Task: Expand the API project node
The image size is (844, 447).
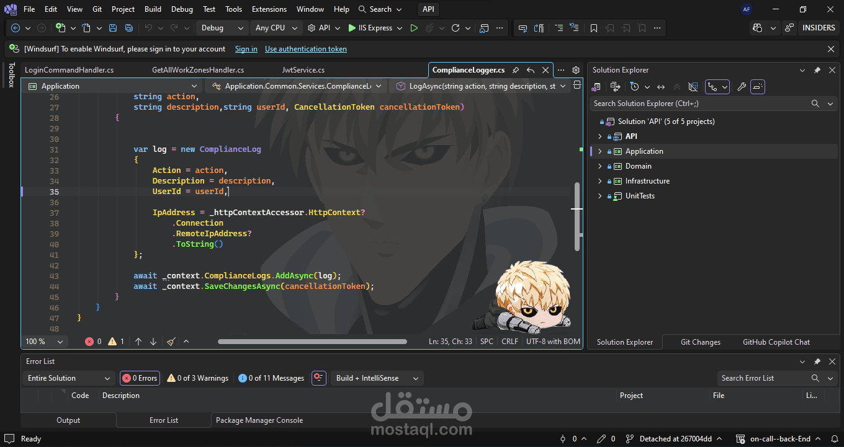Action: click(600, 136)
